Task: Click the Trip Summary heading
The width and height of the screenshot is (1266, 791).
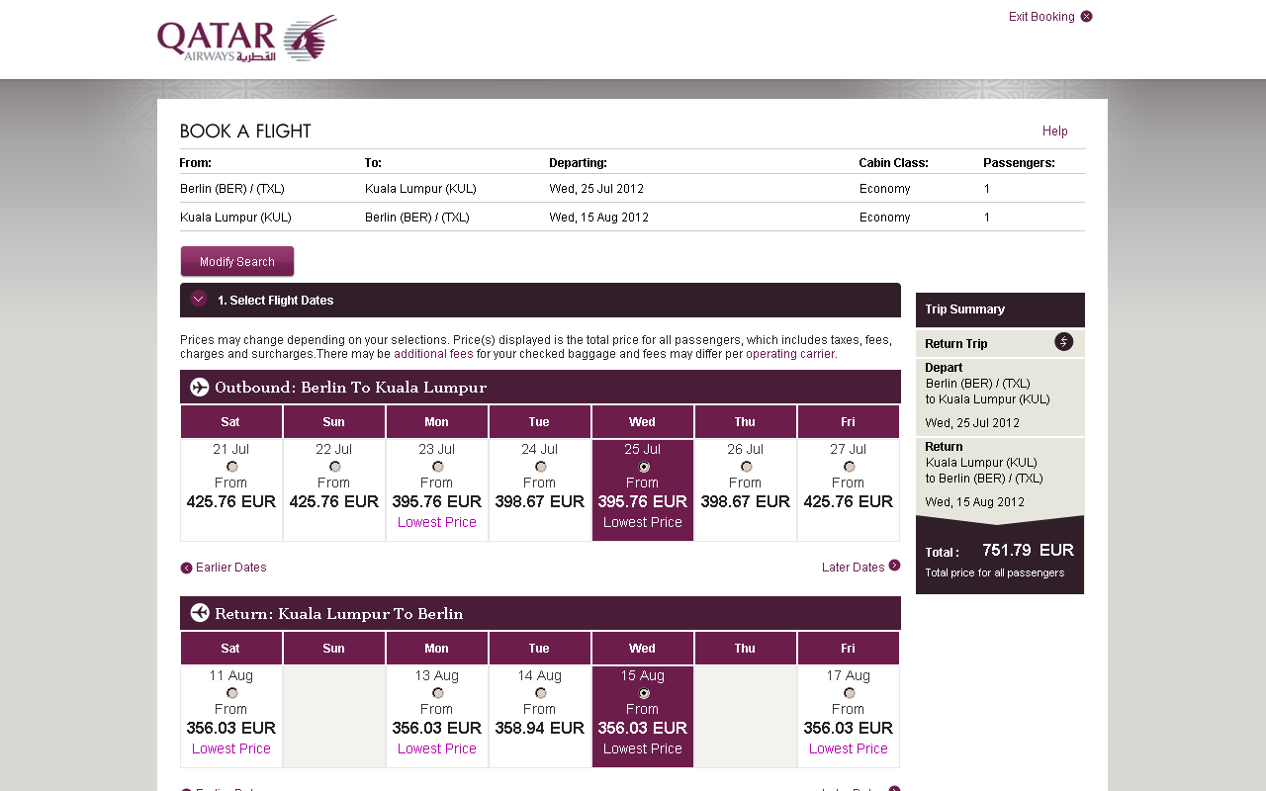Action: tap(965, 309)
